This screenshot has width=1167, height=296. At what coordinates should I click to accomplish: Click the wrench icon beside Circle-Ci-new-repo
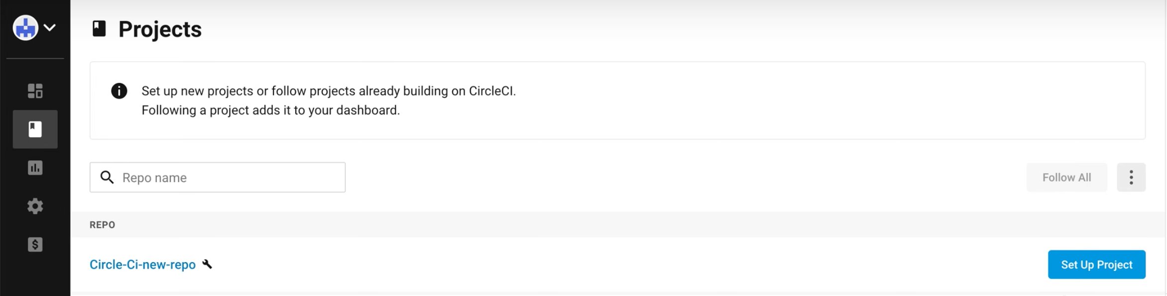pos(207,264)
